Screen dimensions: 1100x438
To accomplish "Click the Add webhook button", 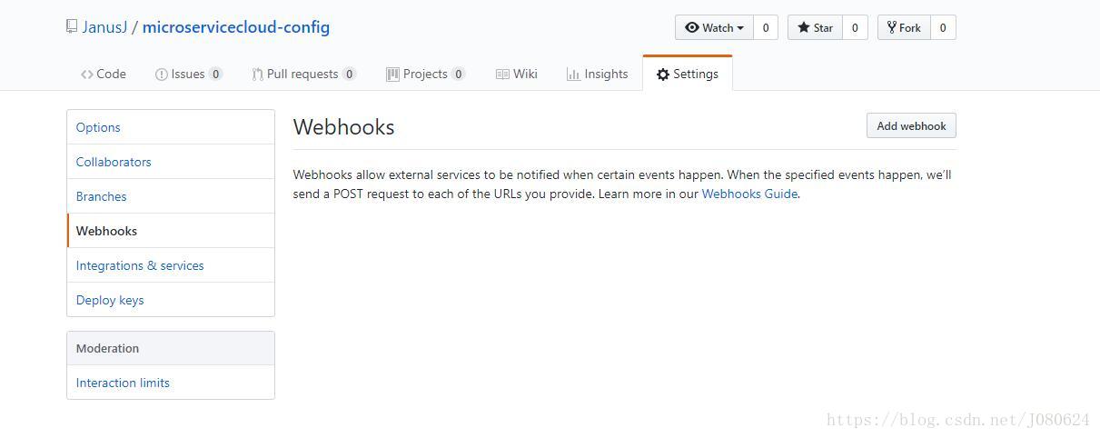I will point(911,126).
